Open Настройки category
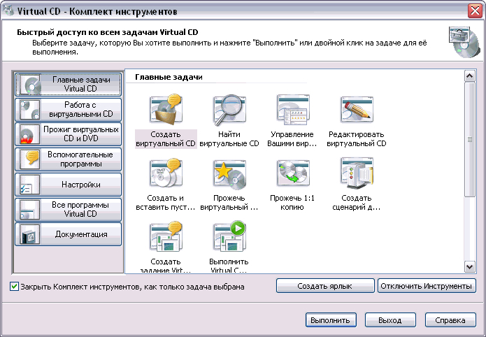Screen dimensions: 486x337 [69, 185]
